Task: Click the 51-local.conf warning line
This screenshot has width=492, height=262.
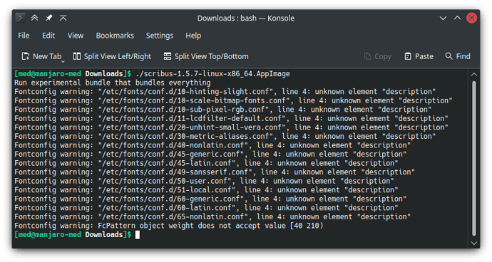Action: [206, 190]
